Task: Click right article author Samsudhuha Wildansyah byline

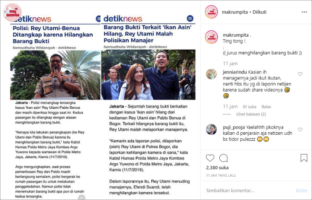Action: 135,47
